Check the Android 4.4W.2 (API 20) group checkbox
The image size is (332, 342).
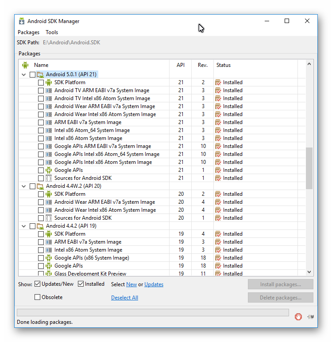pyautogui.click(x=32, y=186)
